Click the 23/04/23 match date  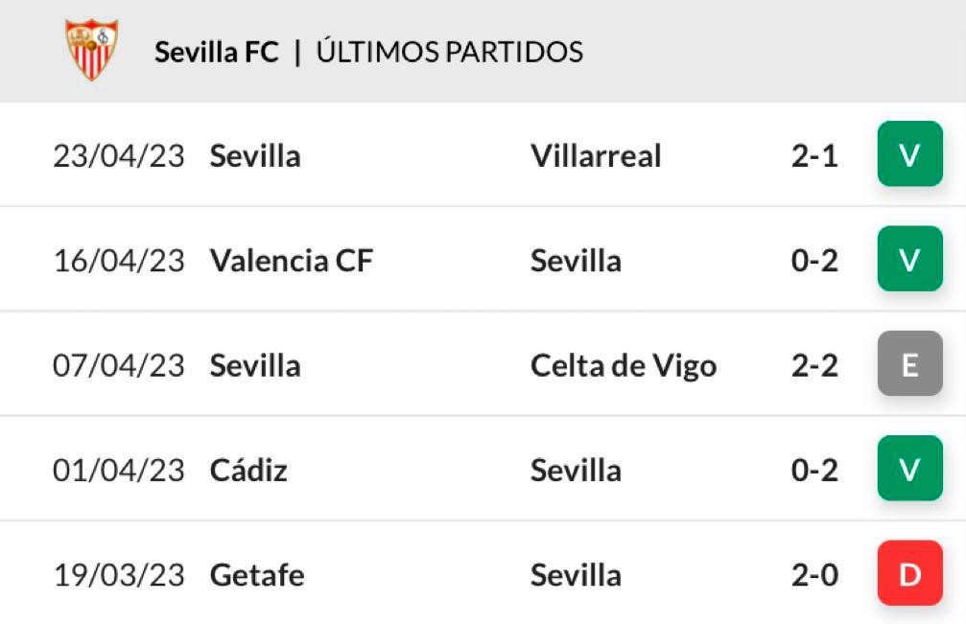point(119,155)
